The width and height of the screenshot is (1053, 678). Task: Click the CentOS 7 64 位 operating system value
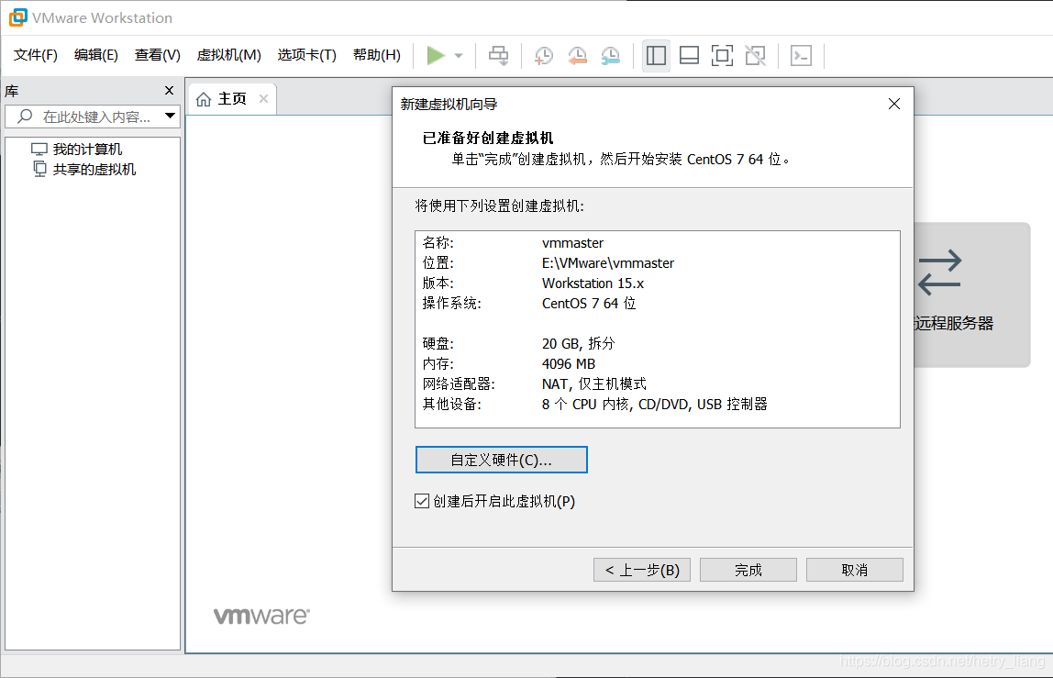pyautogui.click(x=589, y=303)
